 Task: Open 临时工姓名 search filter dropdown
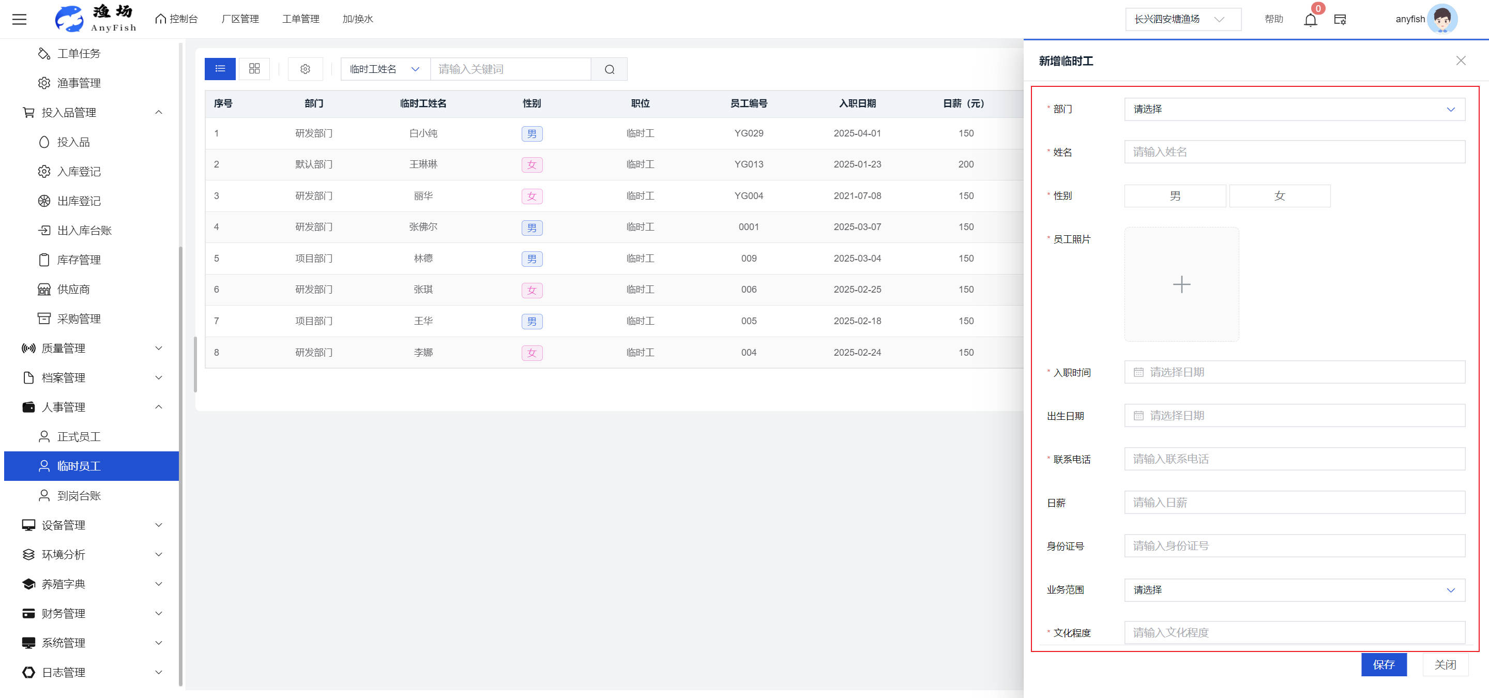pyautogui.click(x=385, y=69)
